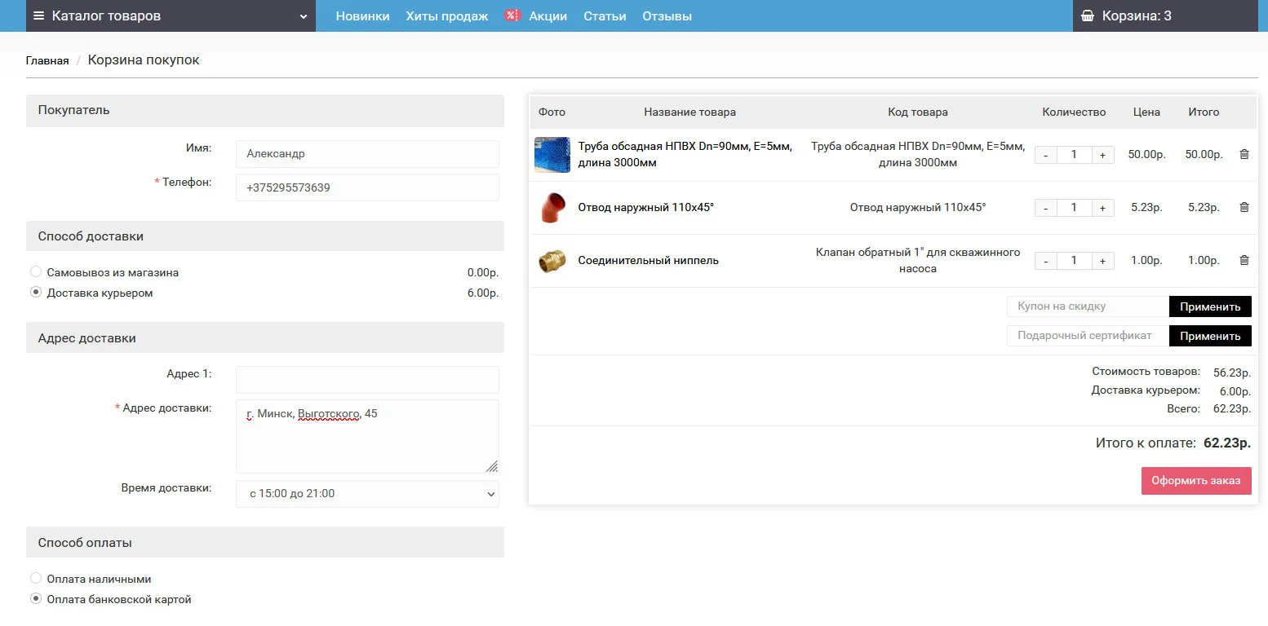Image resolution: width=1268 pixels, height=626 pixels.
Task: Increase quantity of Отвод наружный with plus
Action: tap(1102, 208)
